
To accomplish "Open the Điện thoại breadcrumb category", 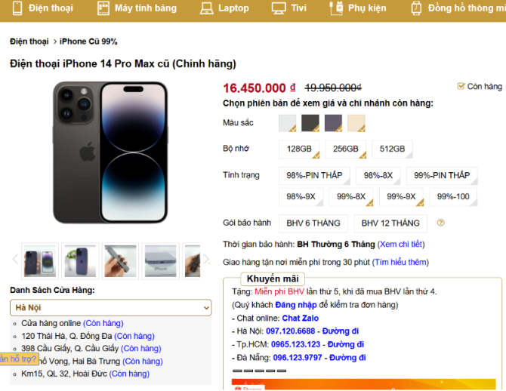I will point(29,42).
